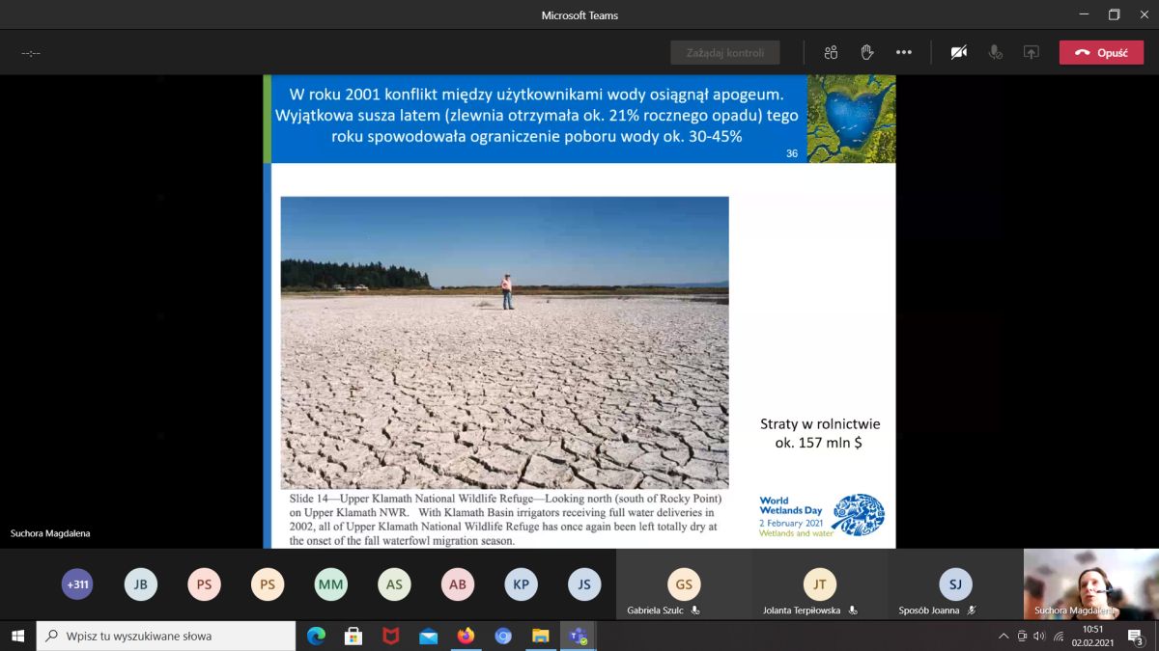The image size is (1159, 651).
Task: Select the Jolanta Terpiłowska participant tile
Action: (x=819, y=585)
